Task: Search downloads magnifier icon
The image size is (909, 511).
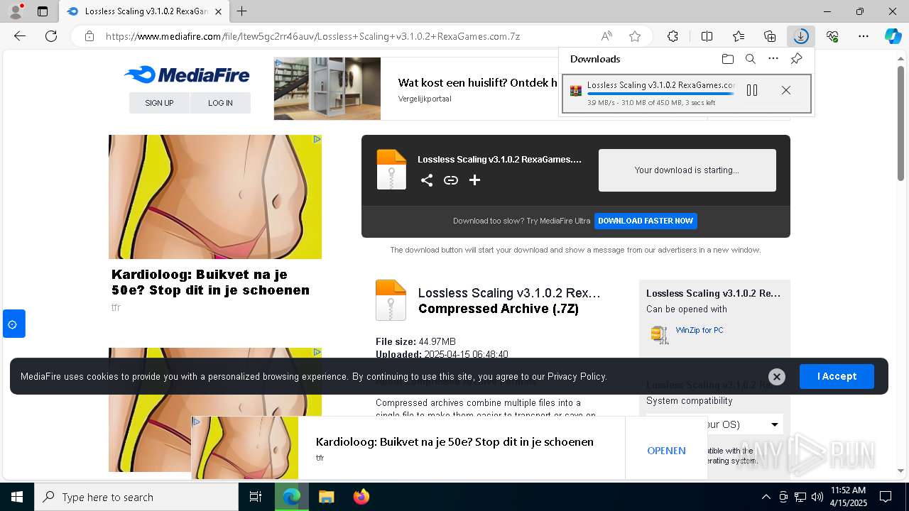Action: point(750,59)
